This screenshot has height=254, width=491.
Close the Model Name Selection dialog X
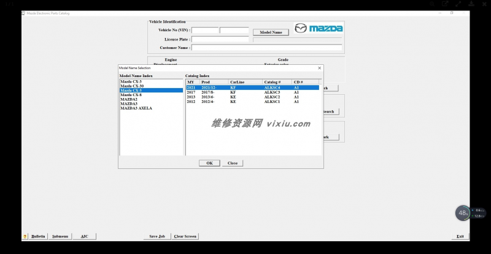click(x=319, y=68)
